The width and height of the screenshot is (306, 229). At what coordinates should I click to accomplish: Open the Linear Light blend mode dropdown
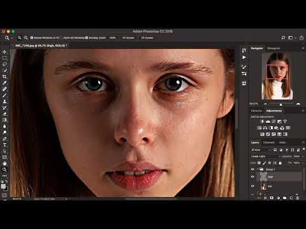(x=265, y=156)
